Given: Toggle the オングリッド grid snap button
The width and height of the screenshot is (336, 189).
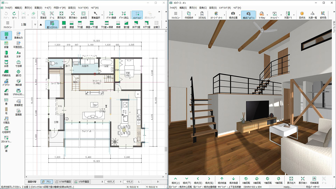Looking at the screenshot, I should (137, 15).
